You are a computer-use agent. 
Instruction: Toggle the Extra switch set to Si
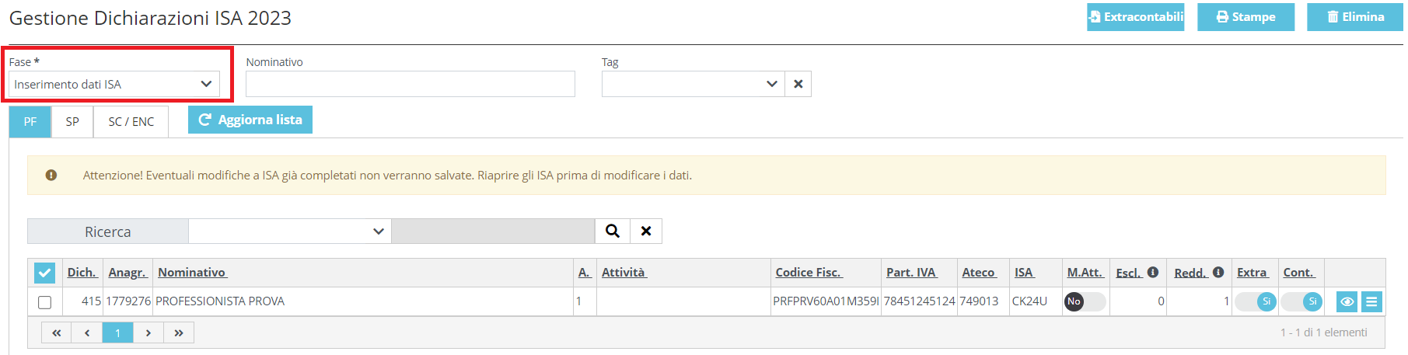click(x=1256, y=301)
